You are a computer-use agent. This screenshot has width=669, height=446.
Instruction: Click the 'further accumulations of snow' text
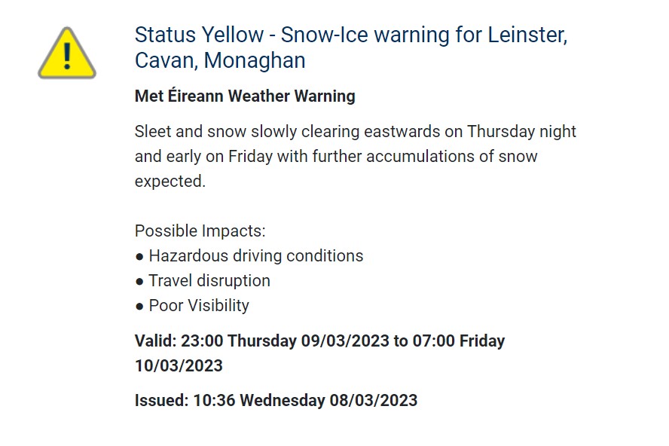pos(425,156)
